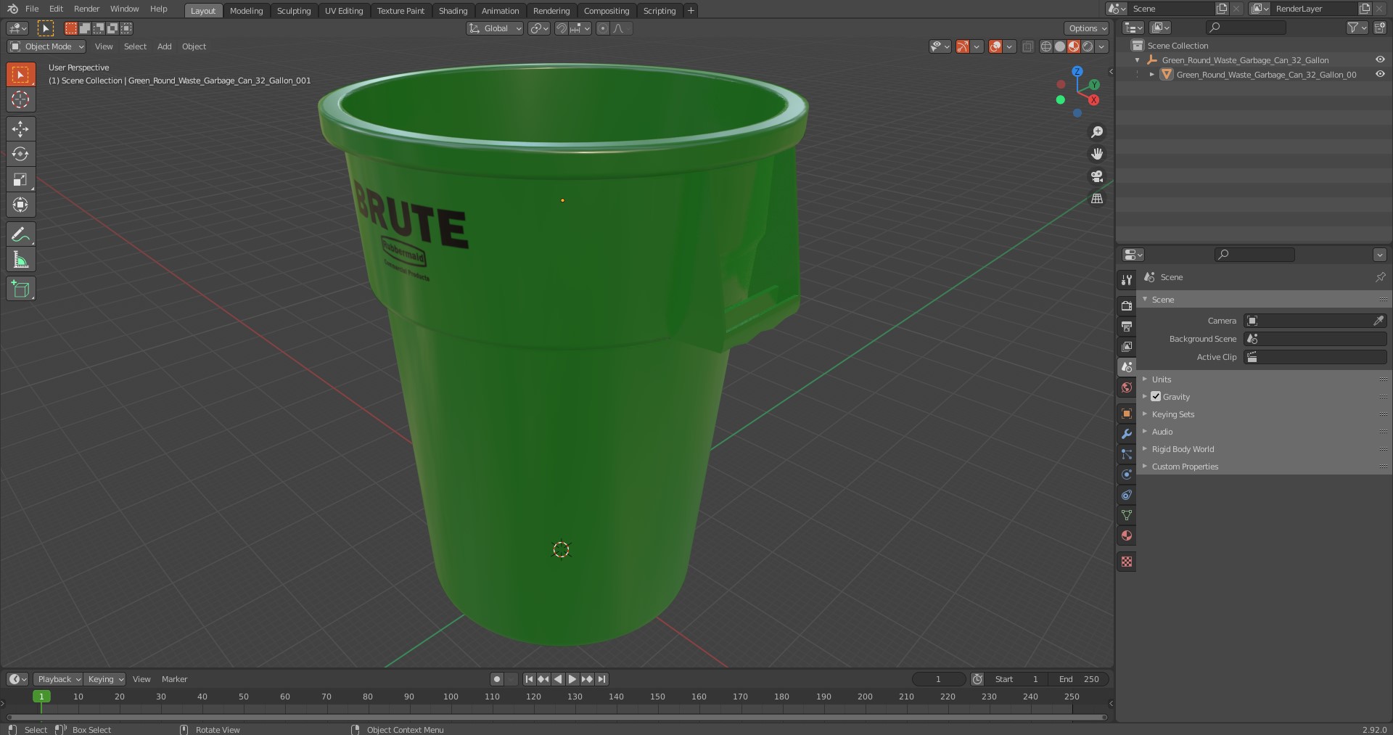Switch to the Modeling workspace tab

tap(246, 10)
